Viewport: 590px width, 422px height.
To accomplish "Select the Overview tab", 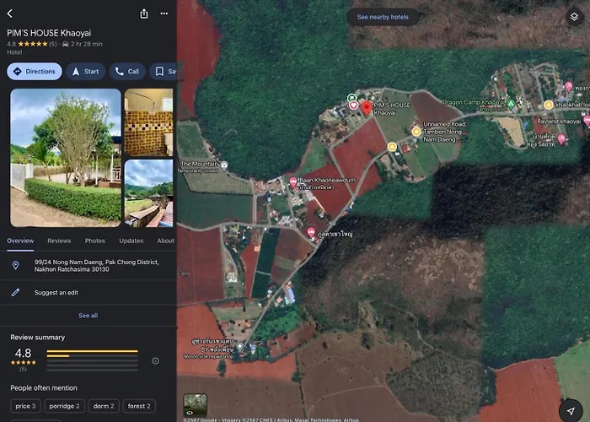I will pos(20,241).
